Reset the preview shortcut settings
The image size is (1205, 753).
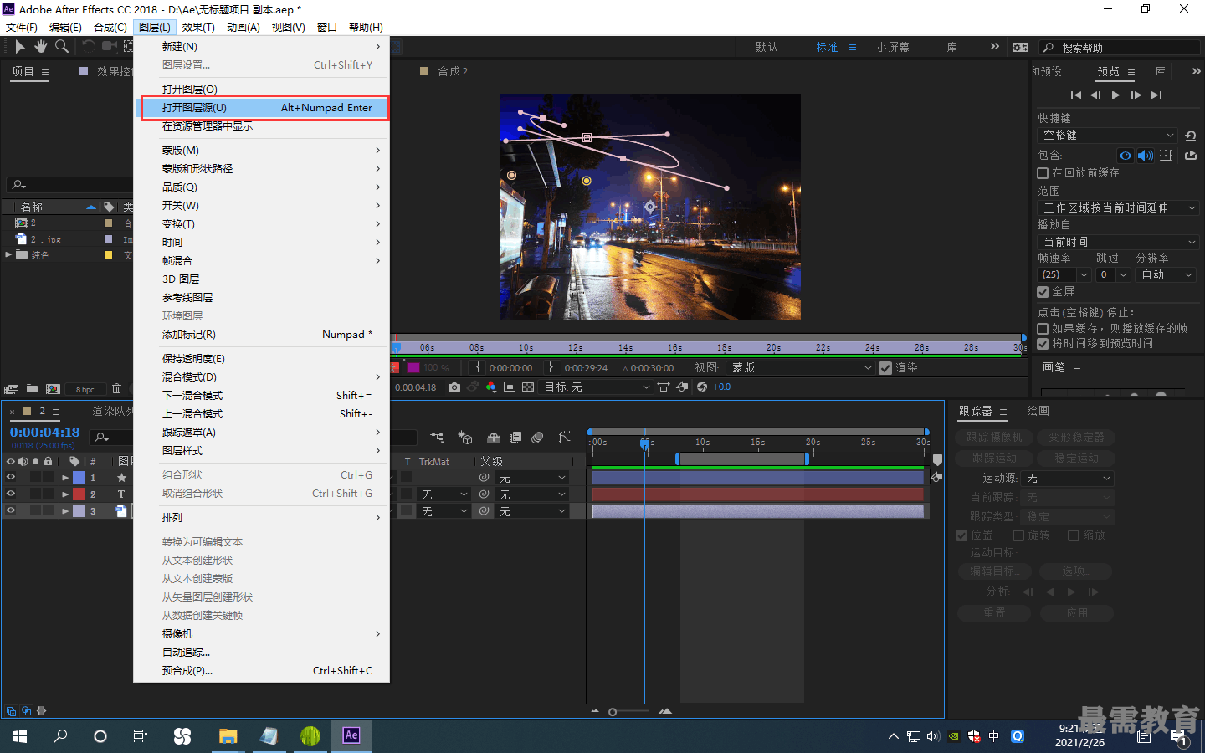pos(1191,136)
